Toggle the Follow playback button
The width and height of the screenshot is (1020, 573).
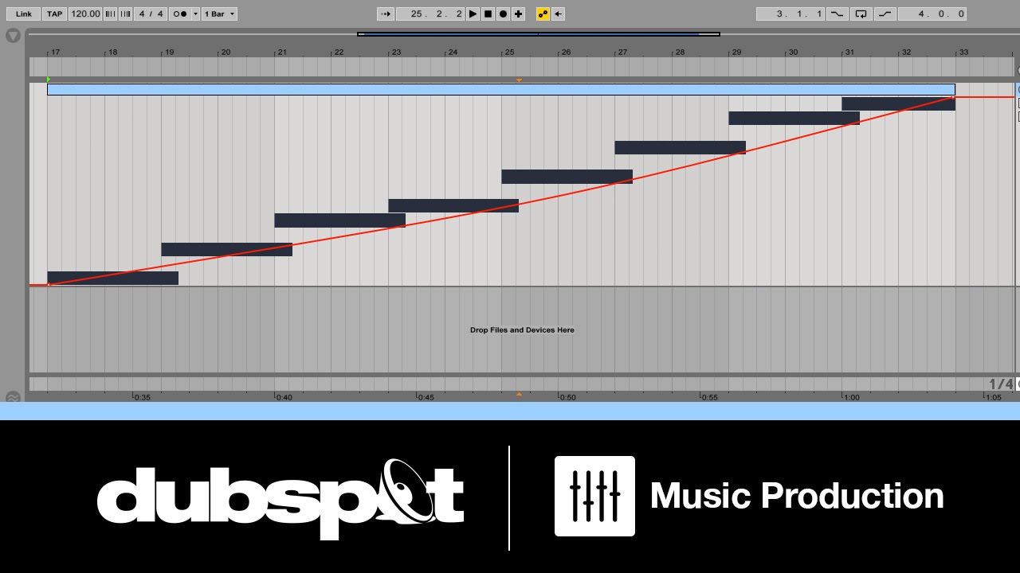[386, 14]
